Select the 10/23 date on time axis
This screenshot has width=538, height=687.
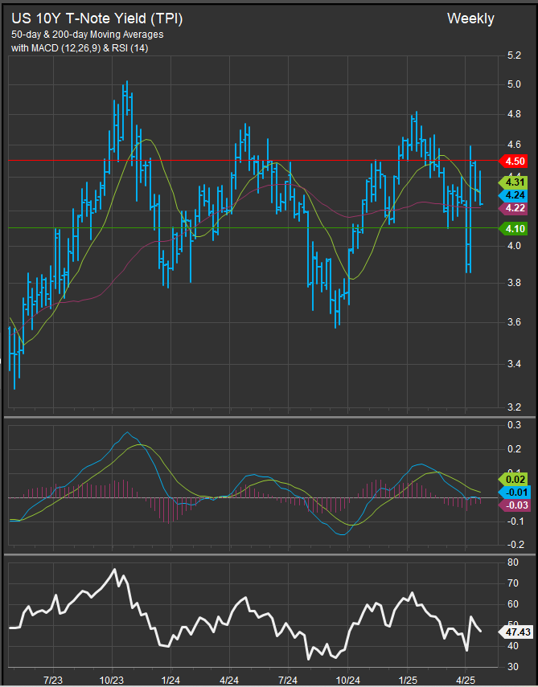(x=112, y=679)
